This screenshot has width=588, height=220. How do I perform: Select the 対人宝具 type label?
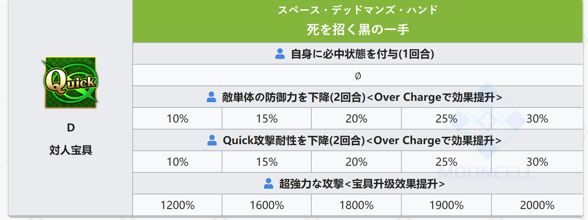coord(71,150)
